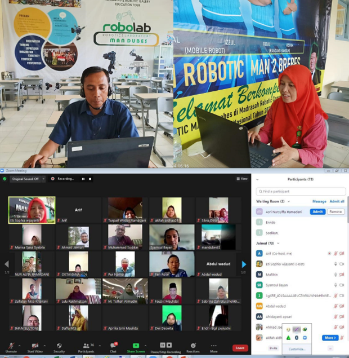Image resolution: width=349 pixels, height=358 pixels.
Task: Admit Asri Nursyifa Ramadani
Action: tap(317, 212)
